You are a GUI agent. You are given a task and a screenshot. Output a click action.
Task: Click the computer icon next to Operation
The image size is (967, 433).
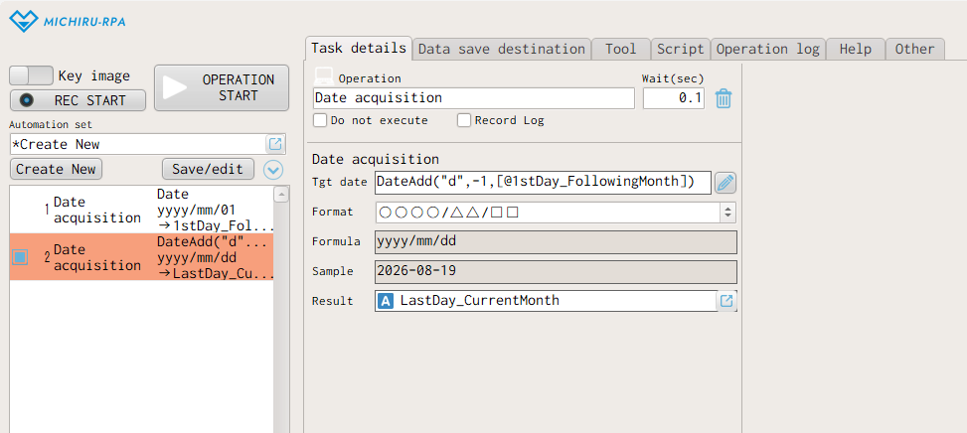click(x=323, y=76)
